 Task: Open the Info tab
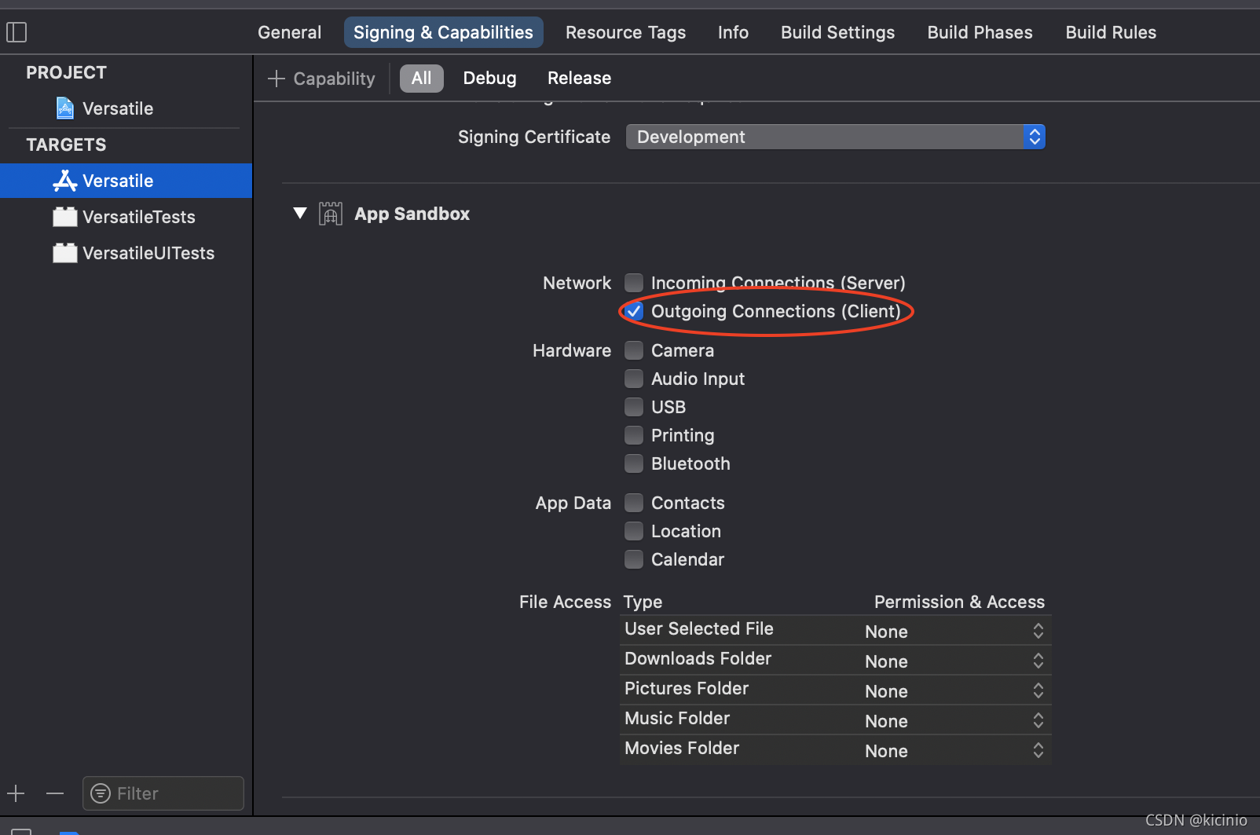(x=733, y=32)
